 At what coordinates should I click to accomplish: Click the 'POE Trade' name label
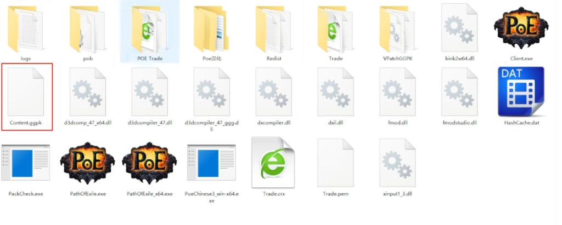click(x=150, y=59)
